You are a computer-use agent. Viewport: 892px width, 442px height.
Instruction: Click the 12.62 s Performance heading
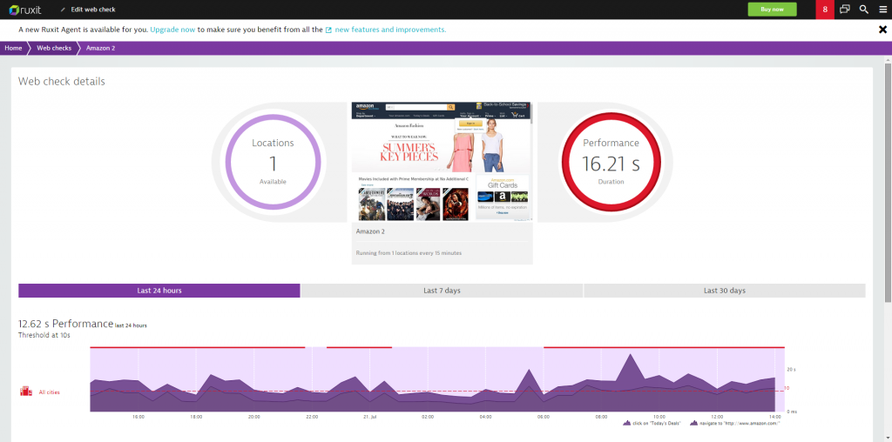pos(65,324)
